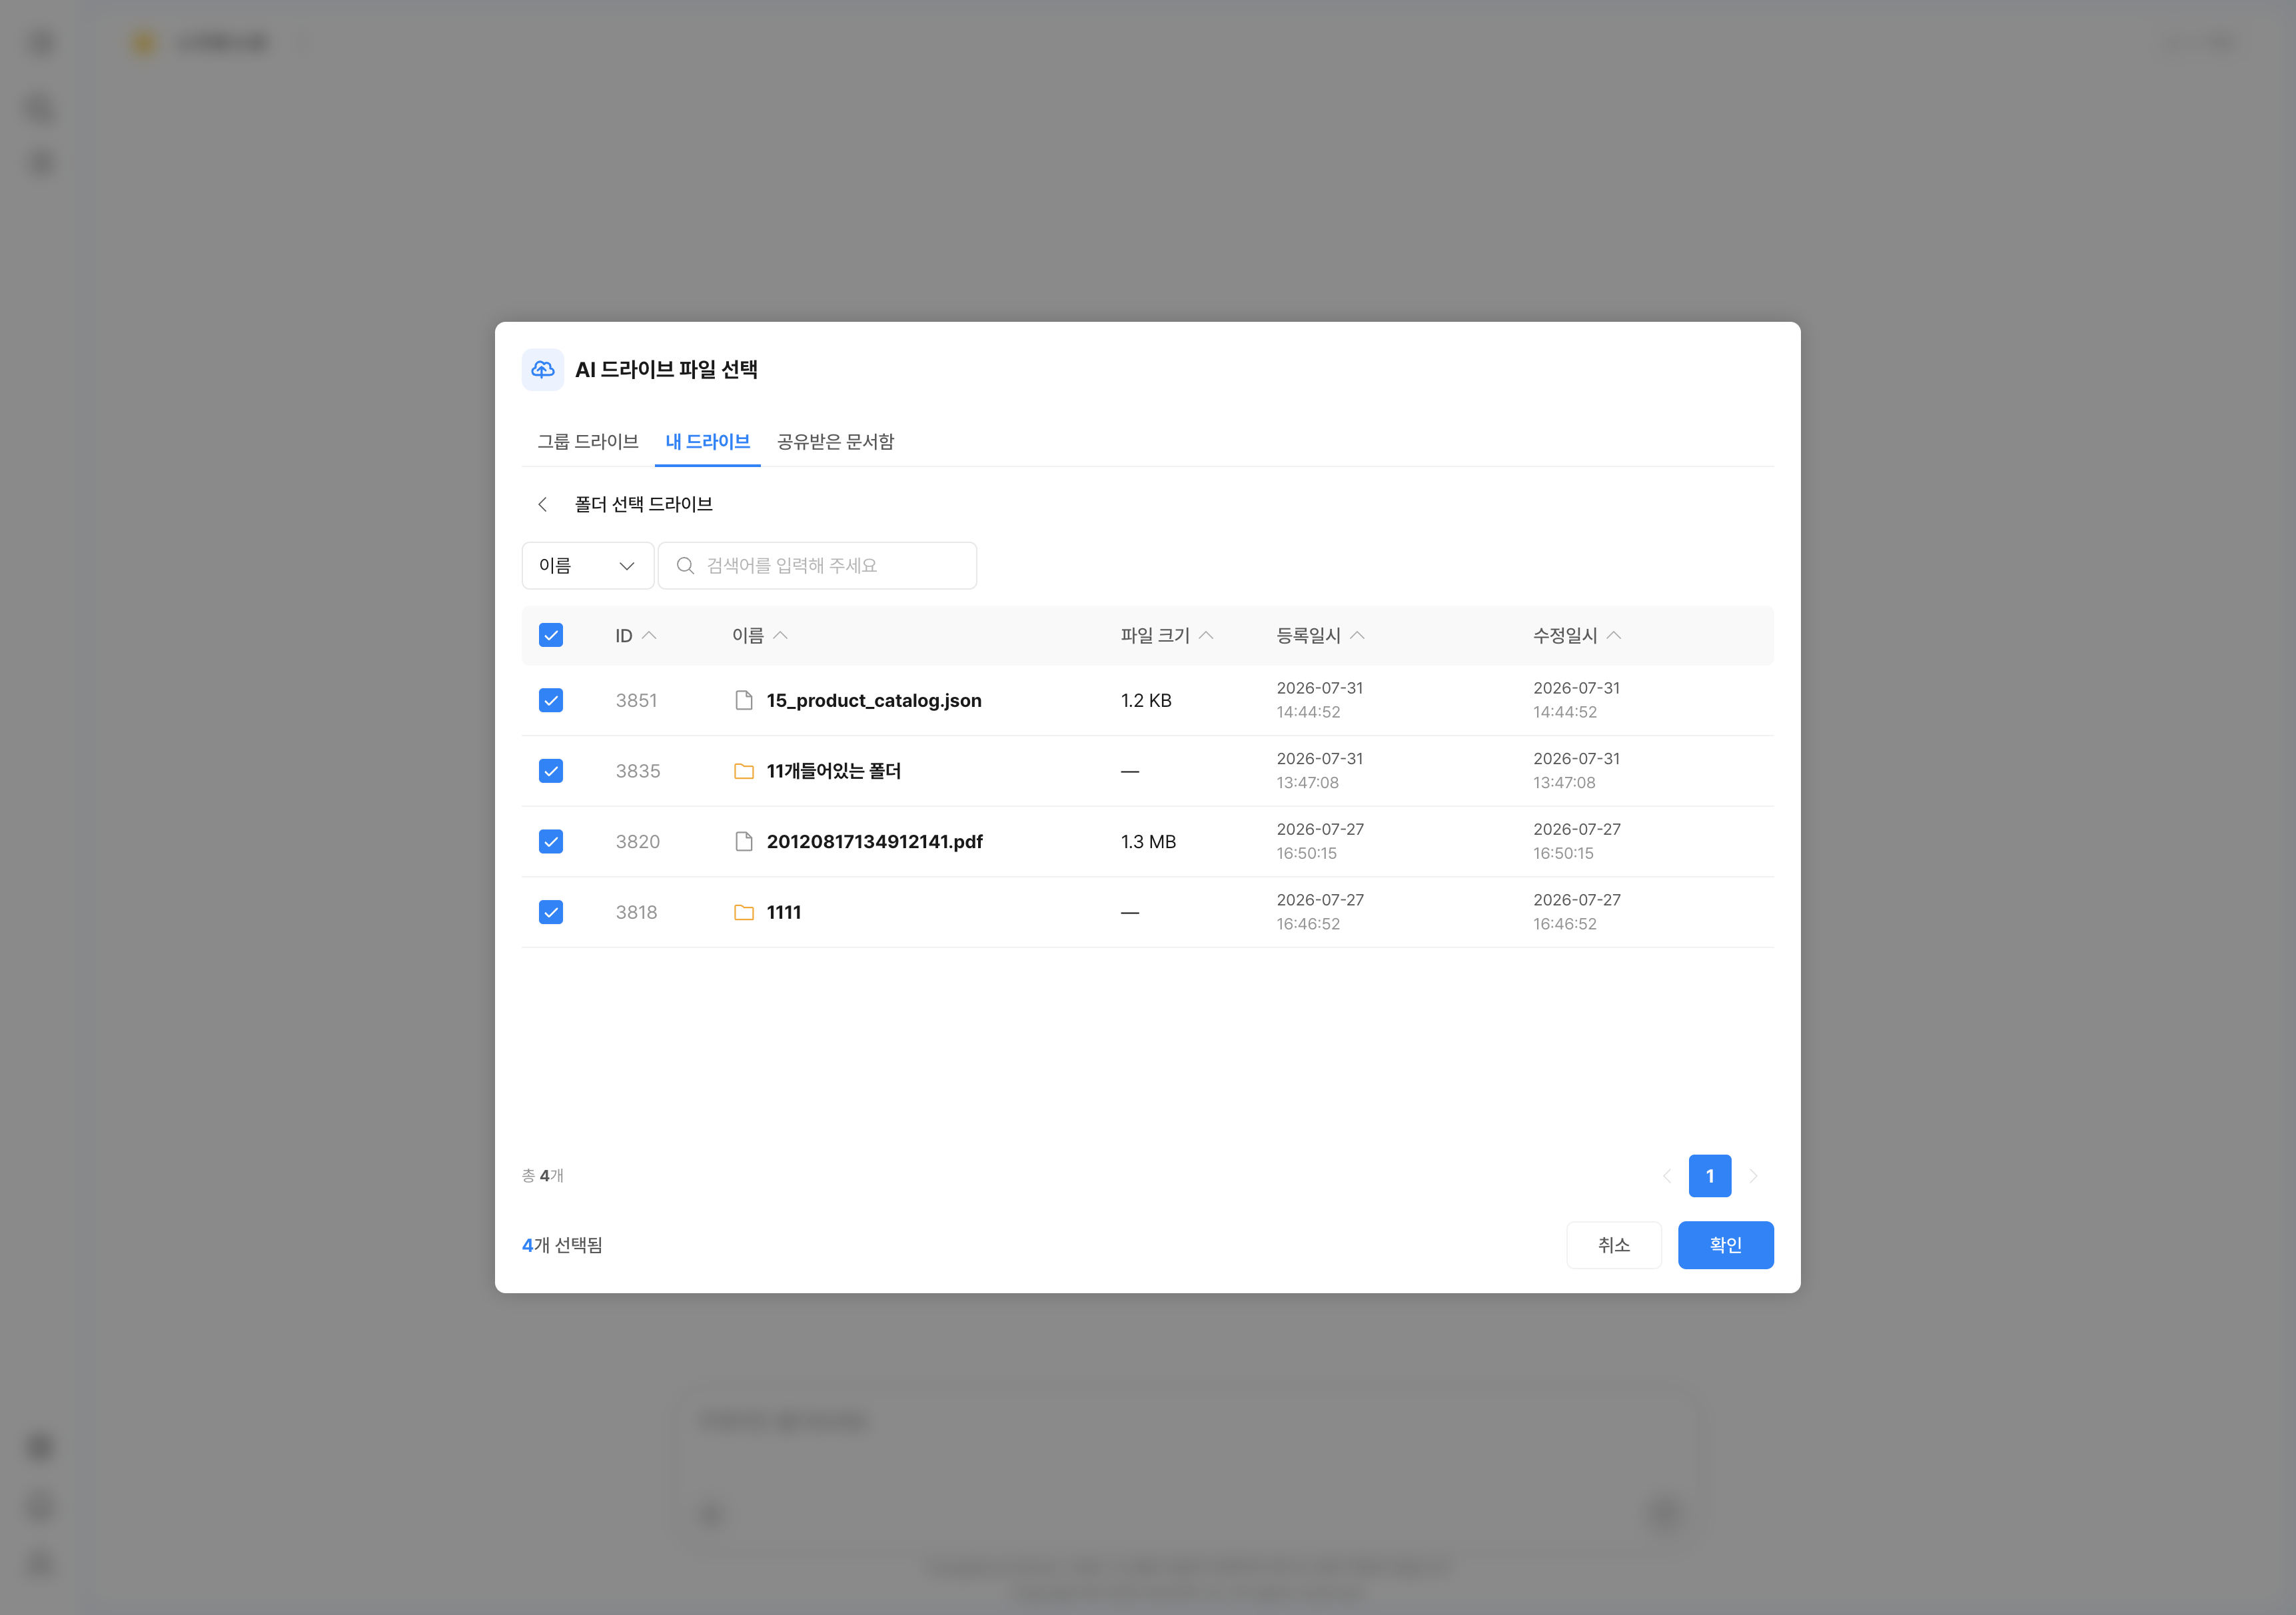Image resolution: width=2296 pixels, height=1615 pixels.
Task: Click the folder icon of 11개들어있는 폴더
Action: point(743,771)
